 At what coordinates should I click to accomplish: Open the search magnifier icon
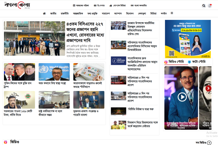[204, 6]
